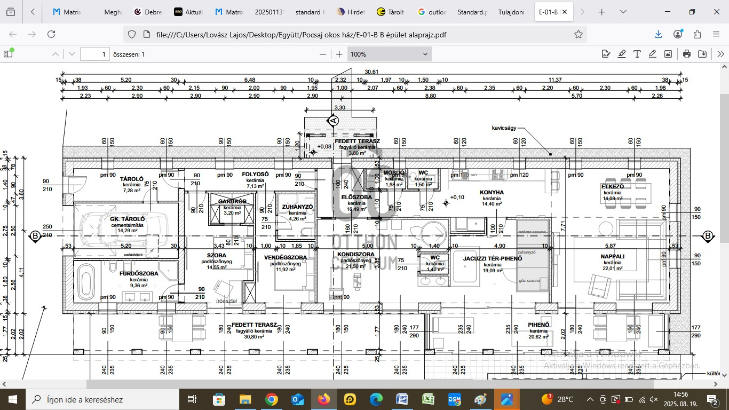Open Excel from the Windows taskbar

[428, 399]
